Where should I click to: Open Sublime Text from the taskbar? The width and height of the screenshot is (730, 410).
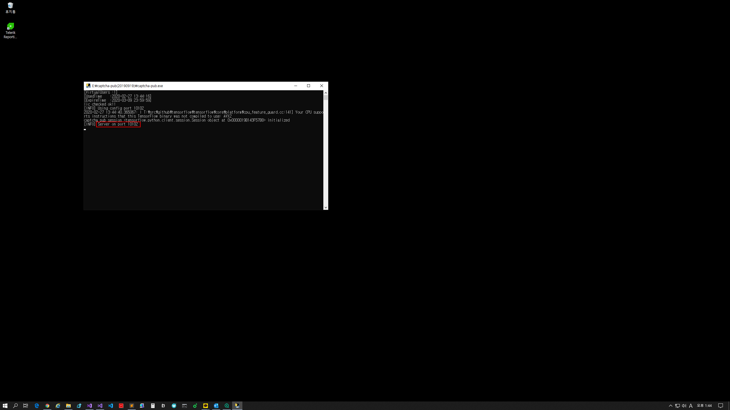coord(132,406)
